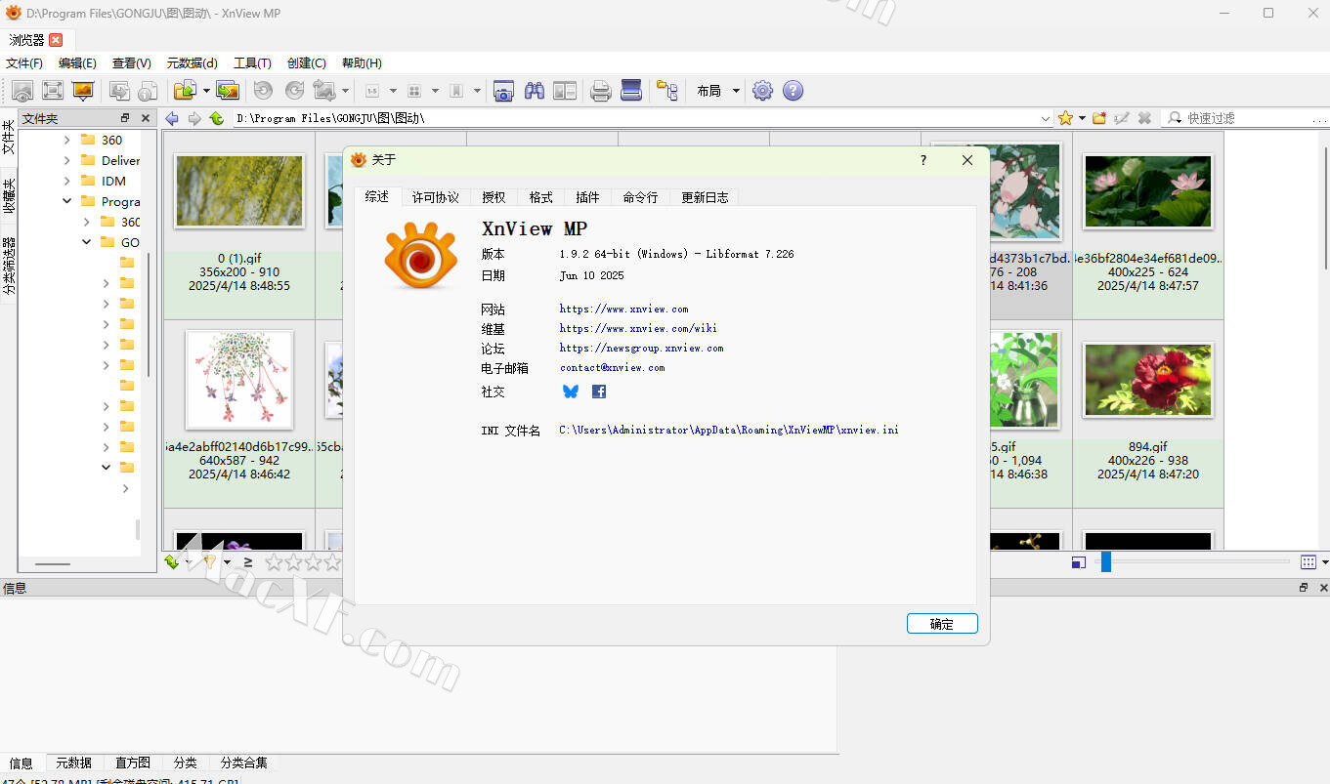Rotate image clockwise via toolbar
This screenshot has width=1330, height=784.
coord(294,91)
